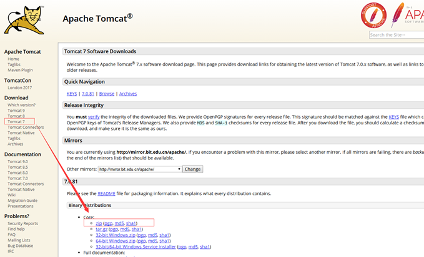Jump to 7.0.81 in Quick Navigation
Image resolution: width=424 pixels, height=257 pixels.
click(88, 94)
